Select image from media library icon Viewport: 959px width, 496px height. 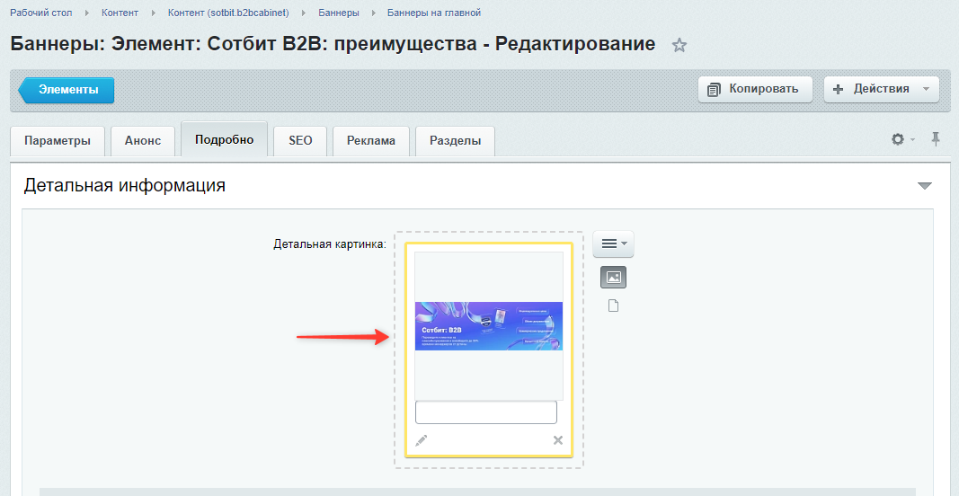point(614,278)
